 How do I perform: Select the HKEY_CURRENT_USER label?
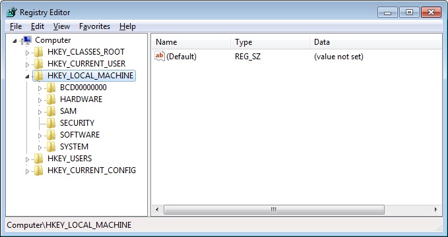coord(86,64)
